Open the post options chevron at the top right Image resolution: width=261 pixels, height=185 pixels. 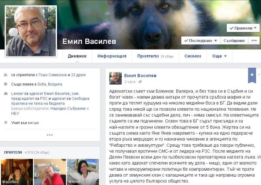click(259, 74)
